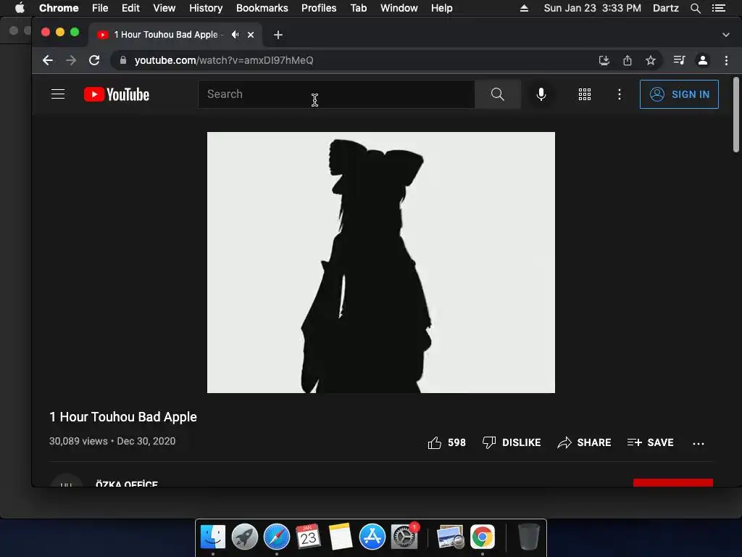Open the File menu
This screenshot has height=557, width=742.
[x=100, y=8]
